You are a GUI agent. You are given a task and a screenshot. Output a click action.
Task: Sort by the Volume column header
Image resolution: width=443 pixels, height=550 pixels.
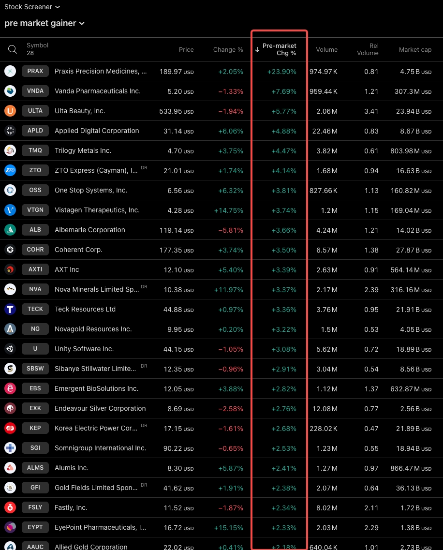click(x=326, y=49)
